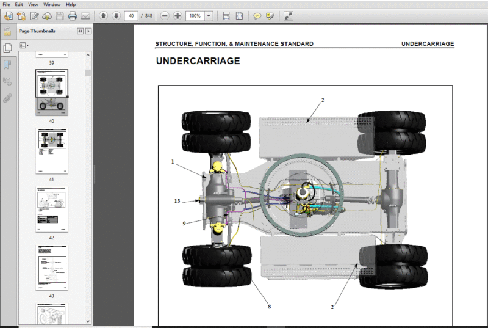Click the callout label 1 in diagram

click(x=173, y=161)
